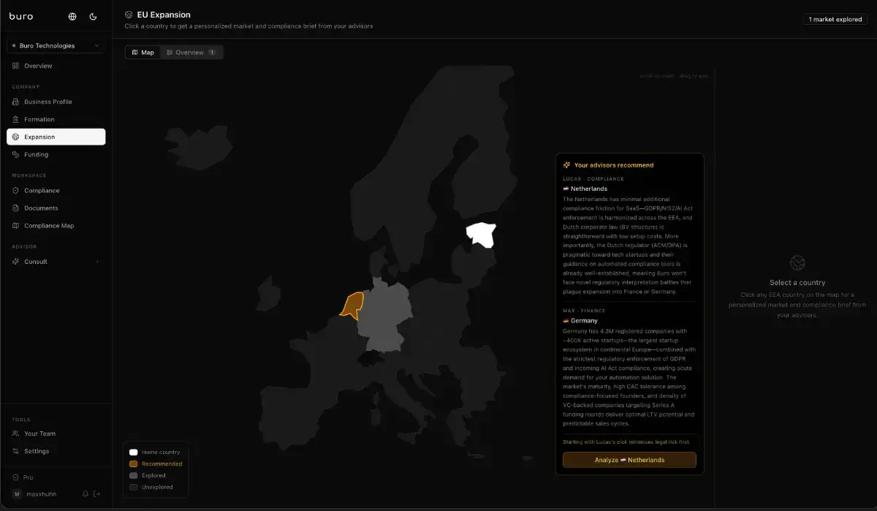Open the Buro Technologies workspace dropdown
The width and height of the screenshot is (877, 511).
56,45
